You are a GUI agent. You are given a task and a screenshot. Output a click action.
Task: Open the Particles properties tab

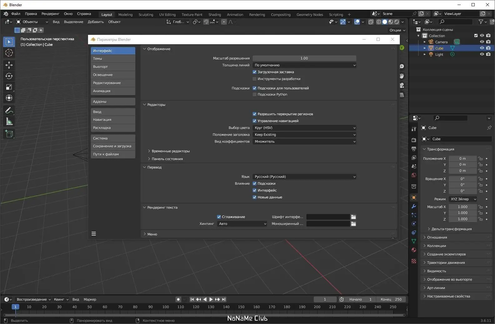click(x=414, y=215)
